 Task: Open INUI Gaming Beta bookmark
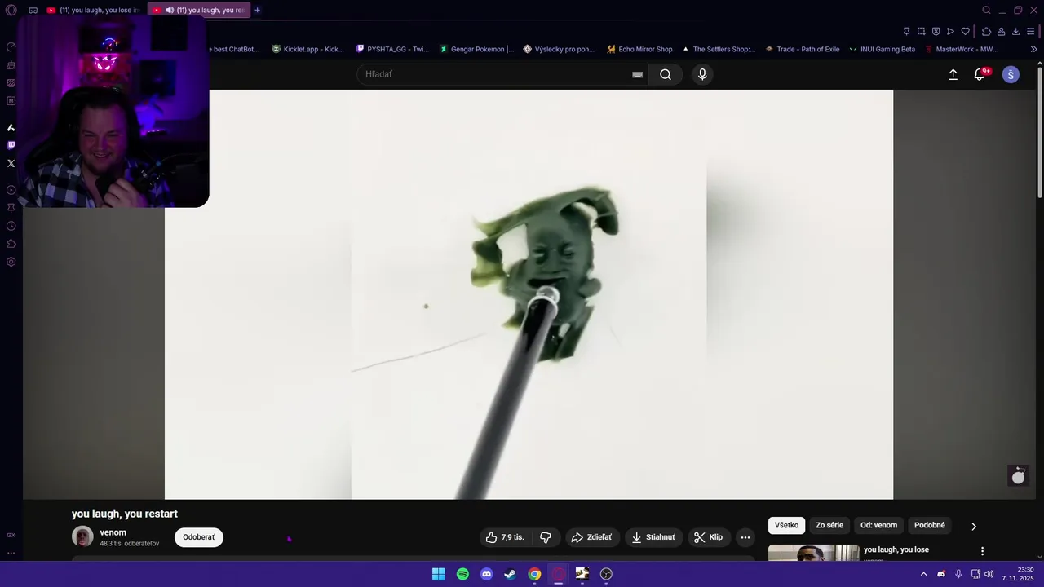[882, 49]
